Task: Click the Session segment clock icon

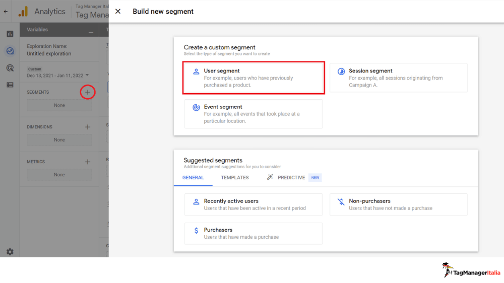Action: tap(341, 72)
